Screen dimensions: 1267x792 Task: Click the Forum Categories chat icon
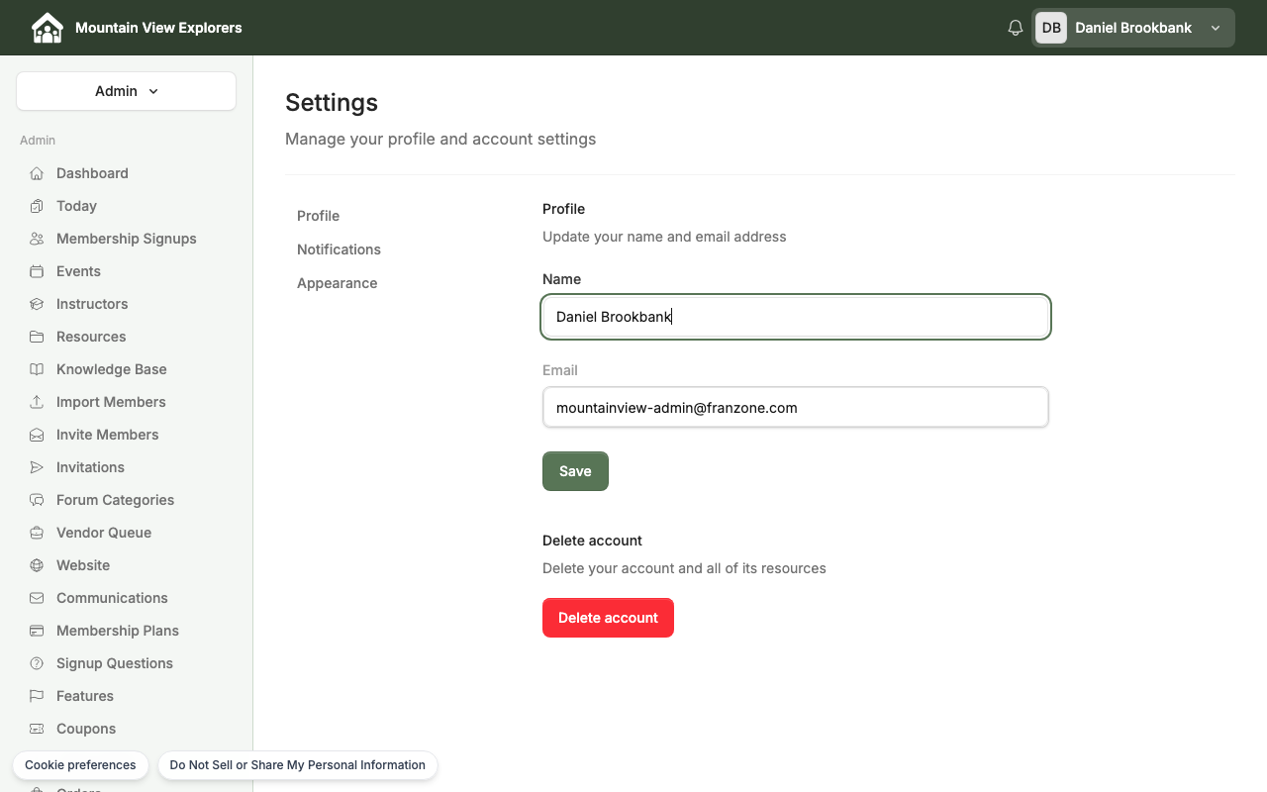click(x=37, y=500)
